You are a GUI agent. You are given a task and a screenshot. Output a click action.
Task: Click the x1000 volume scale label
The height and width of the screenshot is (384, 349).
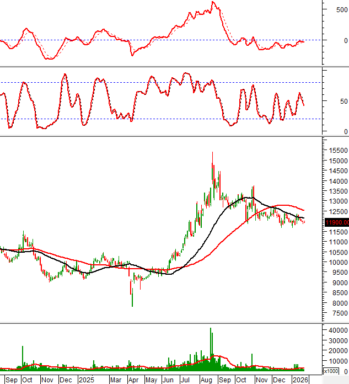(331, 371)
